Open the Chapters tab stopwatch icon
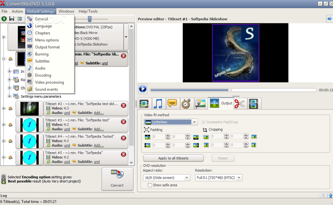 (186, 103)
